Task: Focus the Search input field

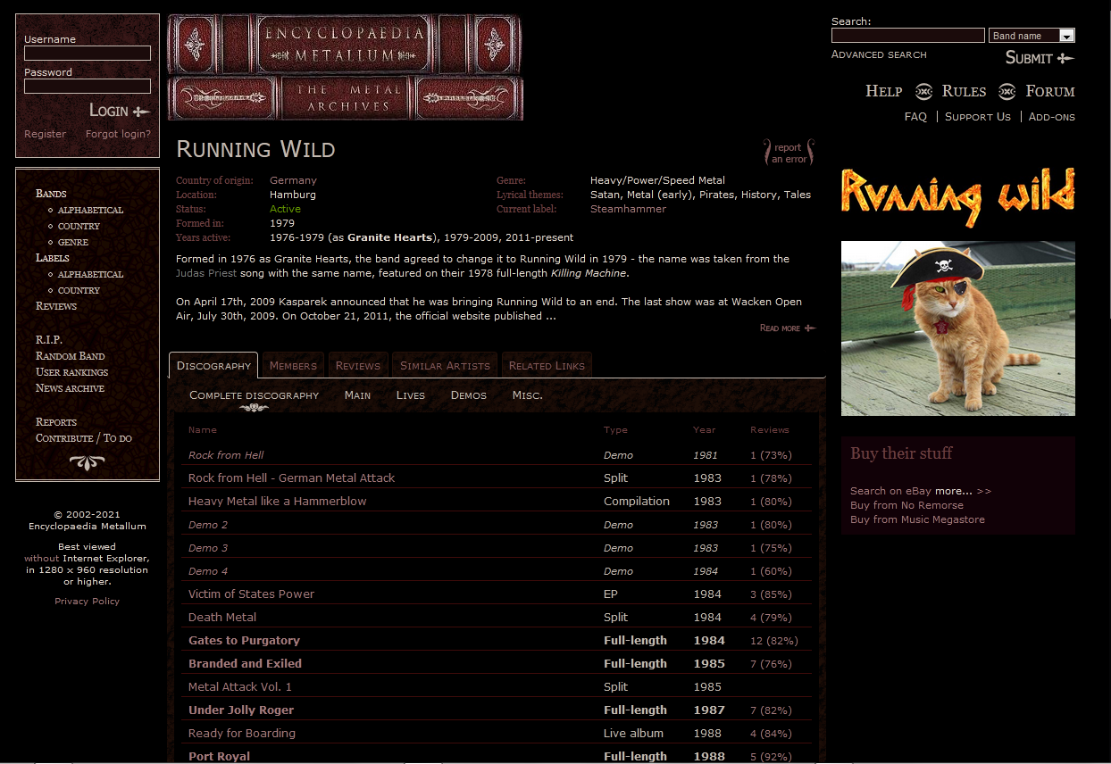Action: [908, 36]
